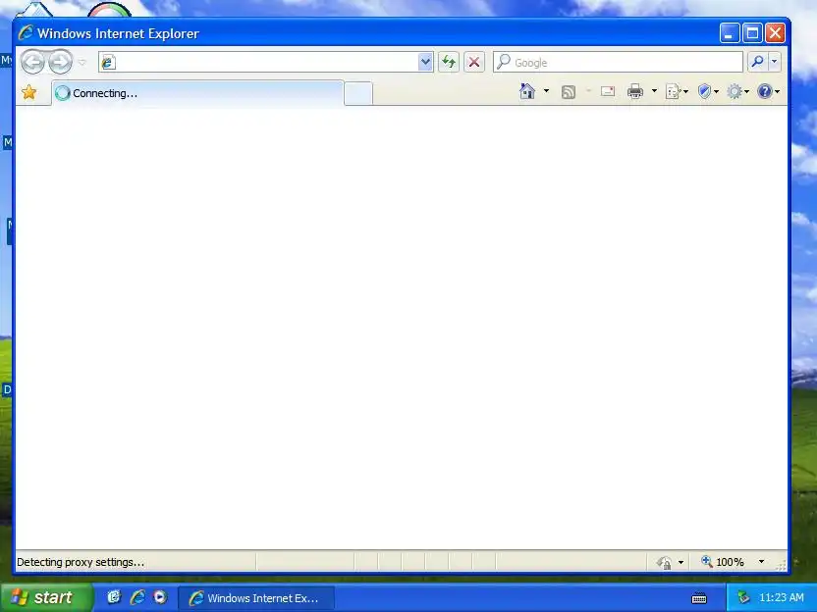Viewport: 817px width, 612px height.
Task: Select the Connecting... tab
Action: pyautogui.click(x=197, y=93)
